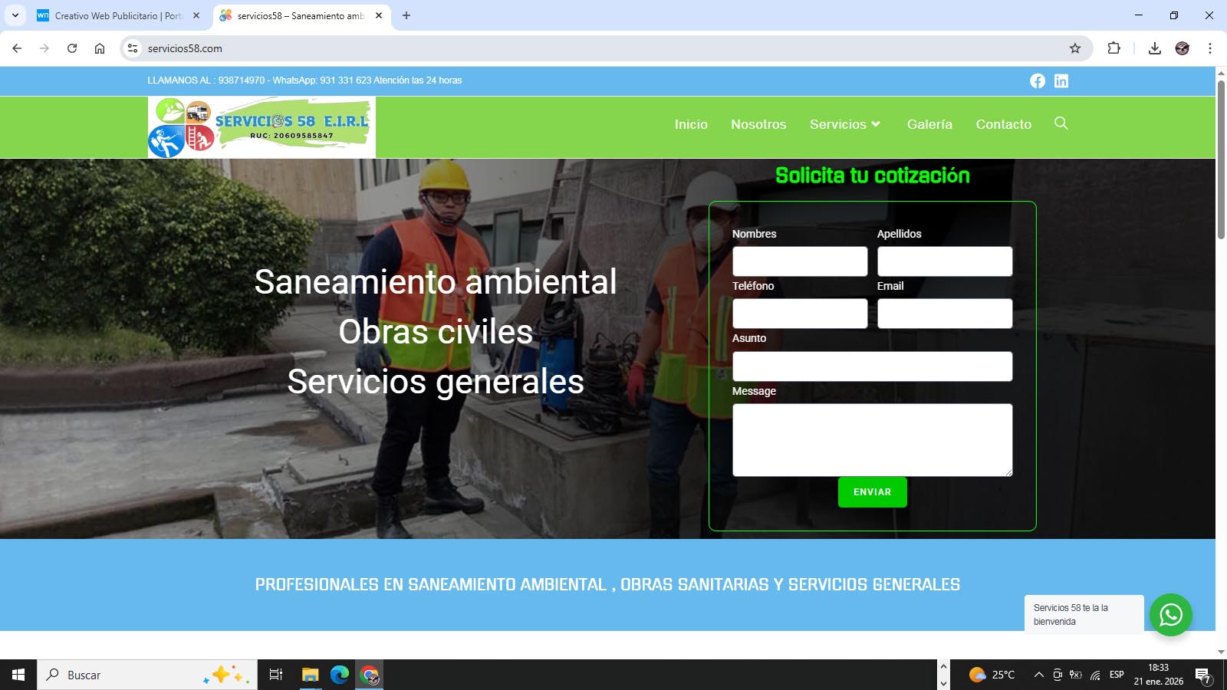Open the WhatsApp chat bubble

(1170, 615)
